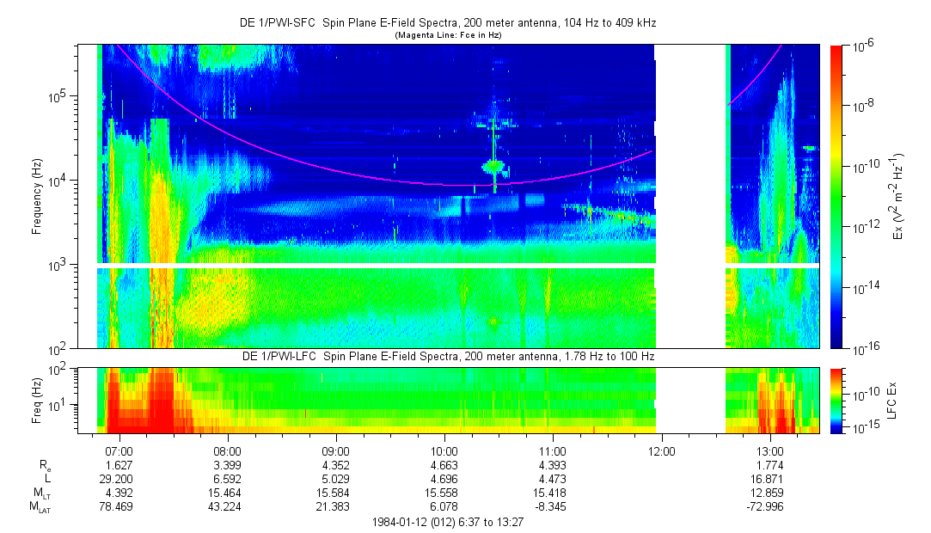Screen dimensions: 931x533
Task: Click the MLAT value 78.469
Action: [119, 508]
